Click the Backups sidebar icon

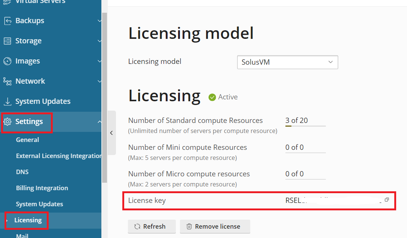7,21
